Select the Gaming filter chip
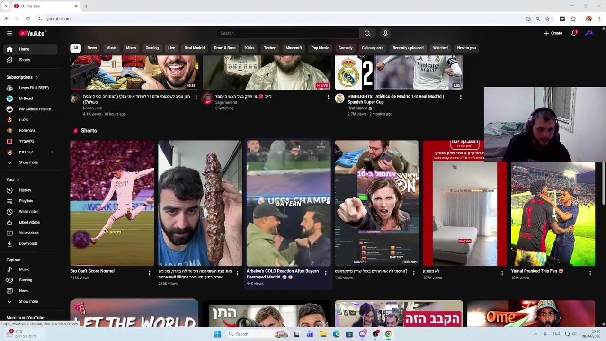This screenshot has width=606, height=341. 152,48
